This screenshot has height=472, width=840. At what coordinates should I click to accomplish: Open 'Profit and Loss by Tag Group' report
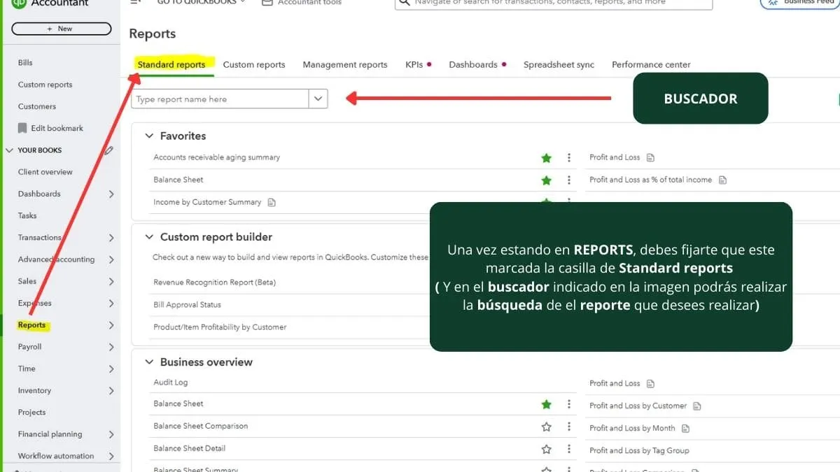(x=639, y=450)
